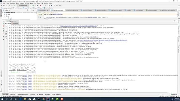This screenshot has height=101, width=180.
Task: Open the Project view dropdown
Action: coord(7,10)
